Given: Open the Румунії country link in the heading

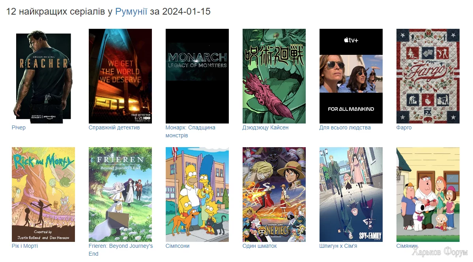Looking at the screenshot, I should coord(131,11).
